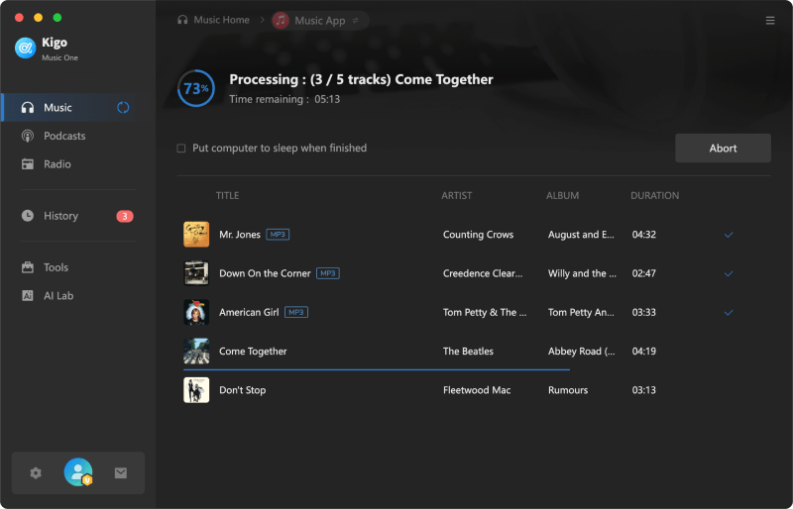Click MP3 badge next to Down On the Corner
This screenshot has height=509, width=793.
[328, 273]
